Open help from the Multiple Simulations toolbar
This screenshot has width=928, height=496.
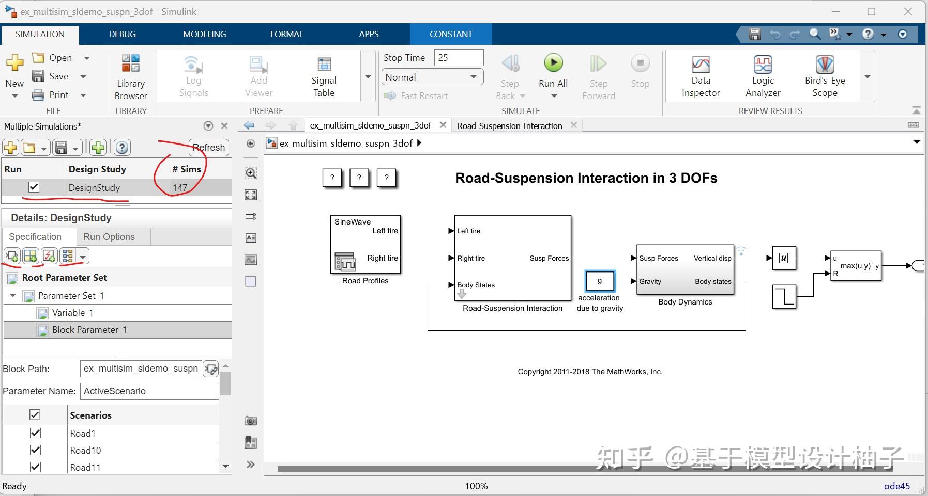pos(122,148)
